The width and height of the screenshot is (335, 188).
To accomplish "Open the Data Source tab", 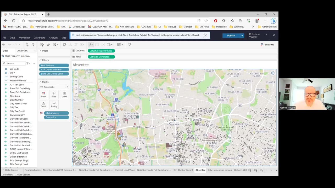I will coord(10,170).
